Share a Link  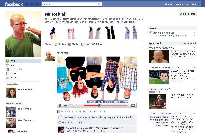click(x=85, y=44)
